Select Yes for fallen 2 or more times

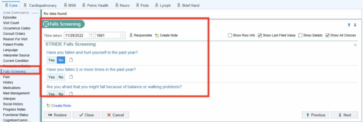point(51,77)
